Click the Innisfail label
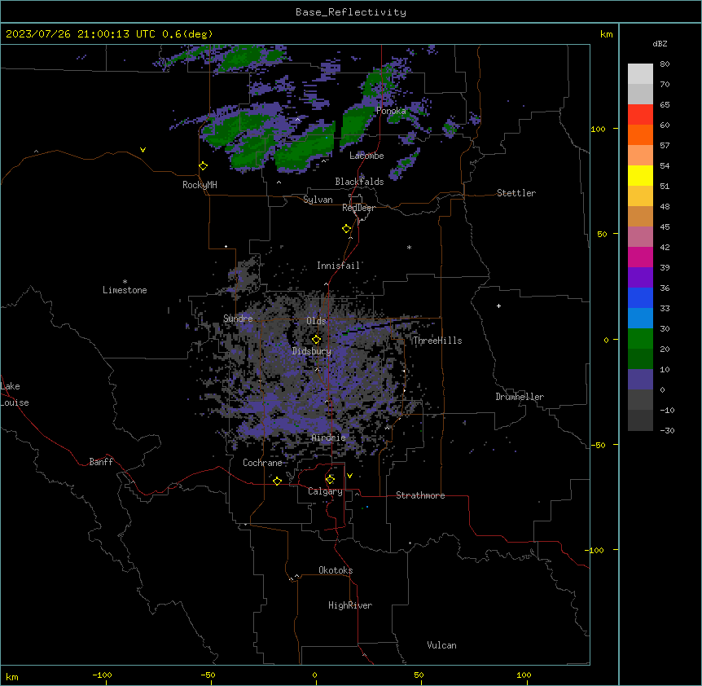Image resolution: width=702 pixels, height=686 pixels. (339, 266)
